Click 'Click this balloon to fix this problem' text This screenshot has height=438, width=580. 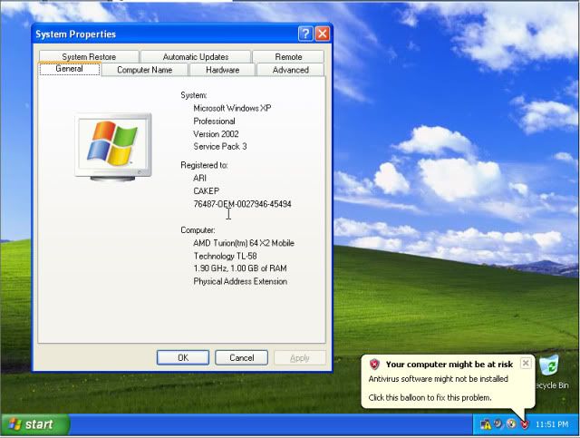point(430,397)
